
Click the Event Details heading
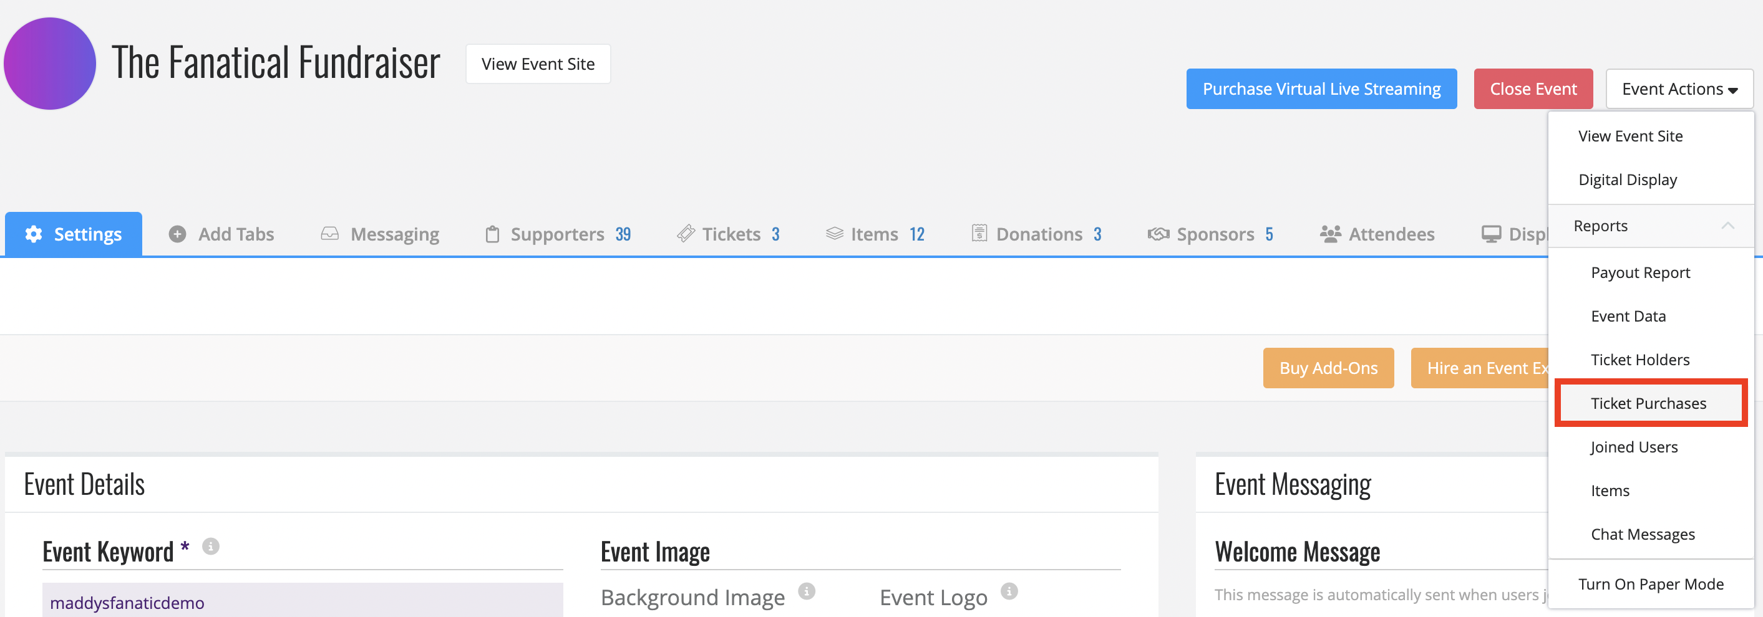click(x=84, y=484)
